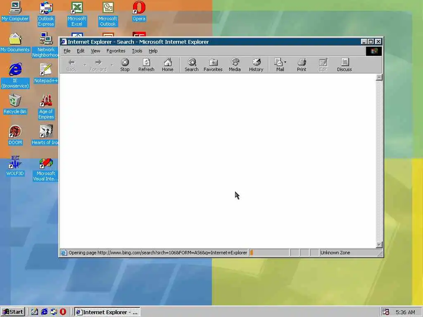Open the Favorites toolbar button

click(213, 65)
